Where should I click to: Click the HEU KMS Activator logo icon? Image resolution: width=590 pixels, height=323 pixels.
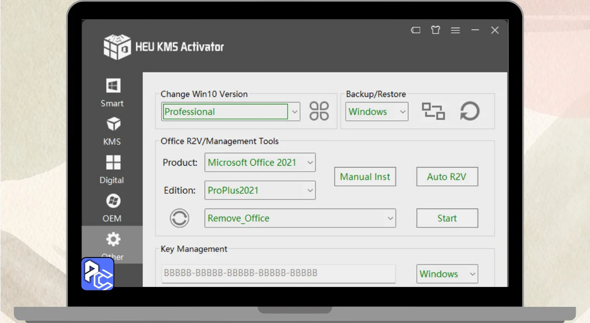[117, 46]
